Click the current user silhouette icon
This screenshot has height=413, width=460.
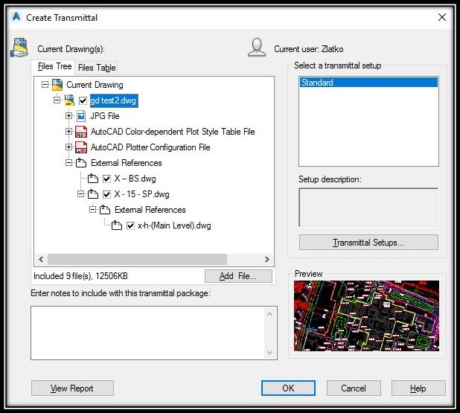point(257,47)
